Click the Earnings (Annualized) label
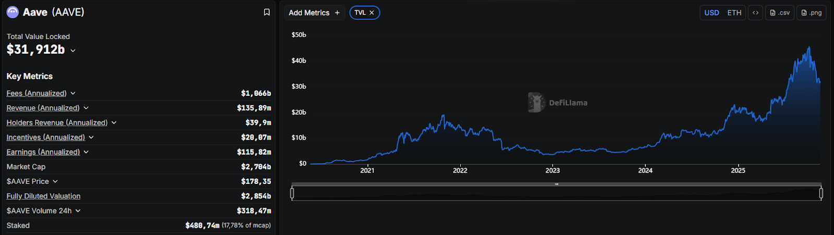 coord(43,152)
